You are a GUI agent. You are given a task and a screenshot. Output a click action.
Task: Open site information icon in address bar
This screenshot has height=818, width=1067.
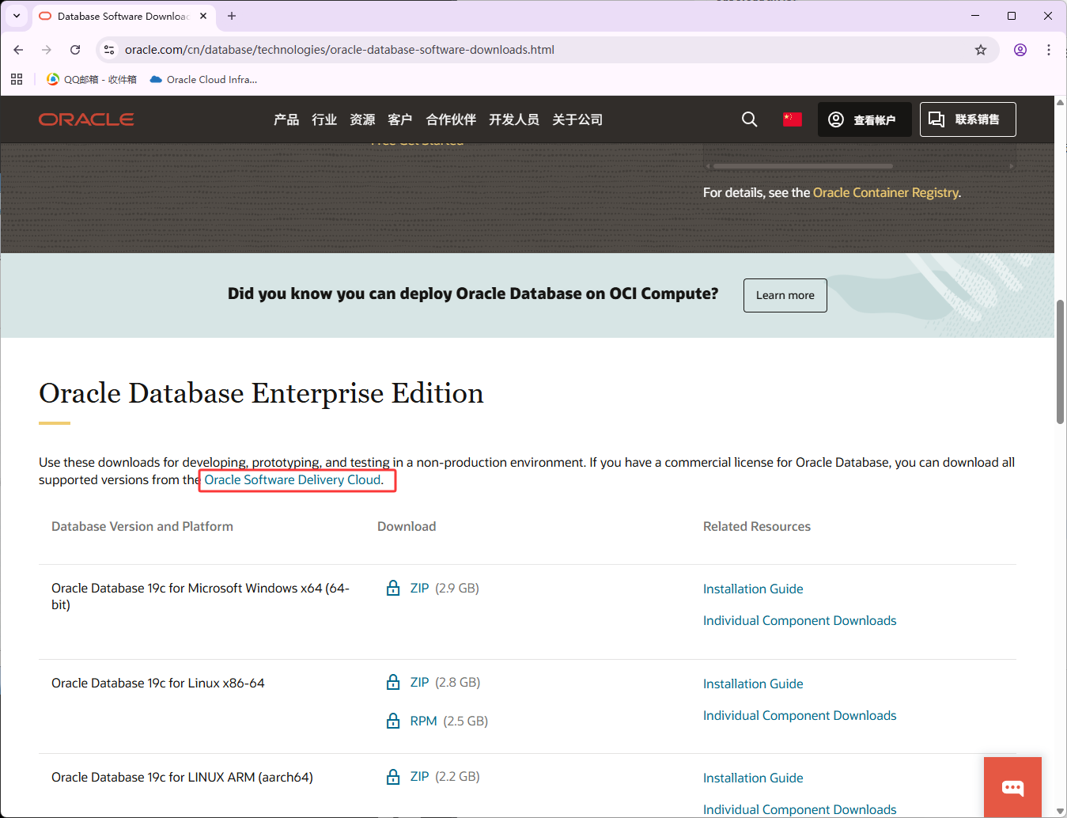click(x=109, y=50)
